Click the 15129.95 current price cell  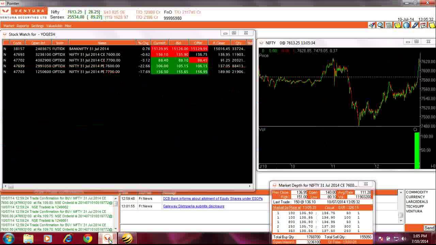point(160,49)
